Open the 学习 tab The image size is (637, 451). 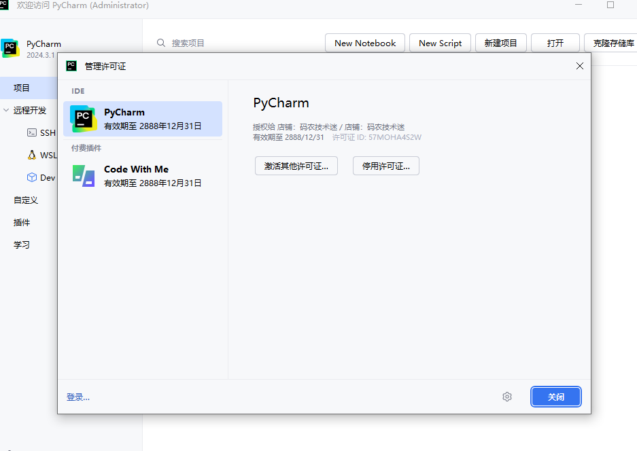coord(22,245)
